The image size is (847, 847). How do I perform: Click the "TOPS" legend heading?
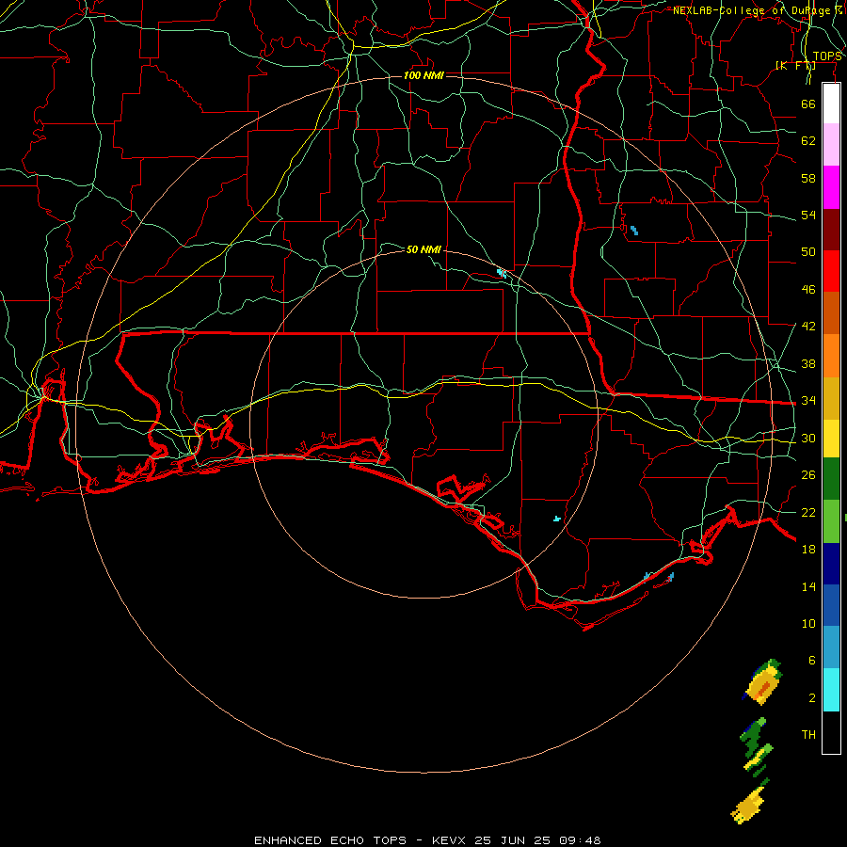tap(827, 56)
